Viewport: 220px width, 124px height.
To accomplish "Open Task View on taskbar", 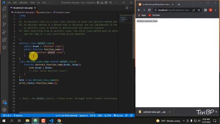I will [19, 121].
